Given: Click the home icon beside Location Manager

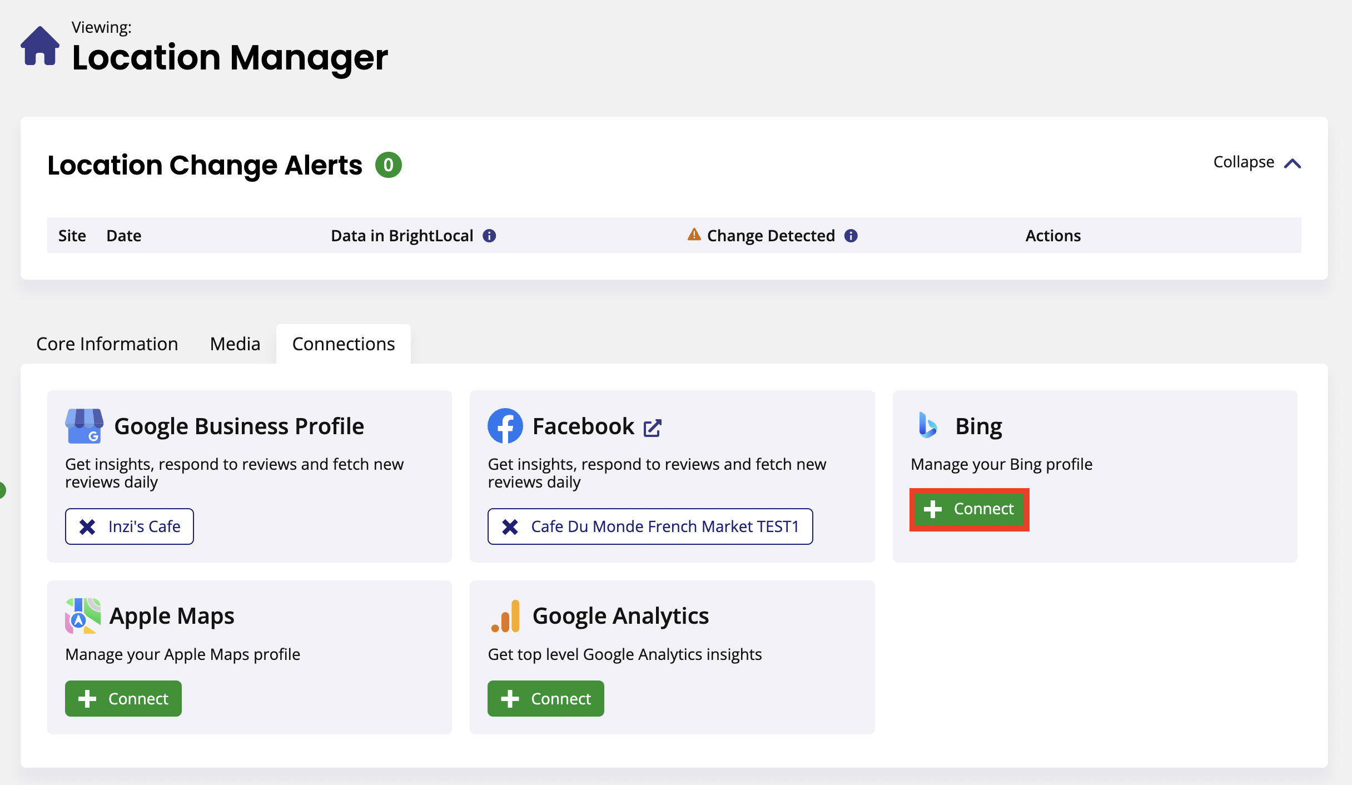Looking at the screenshot, I should coord(40,46).
